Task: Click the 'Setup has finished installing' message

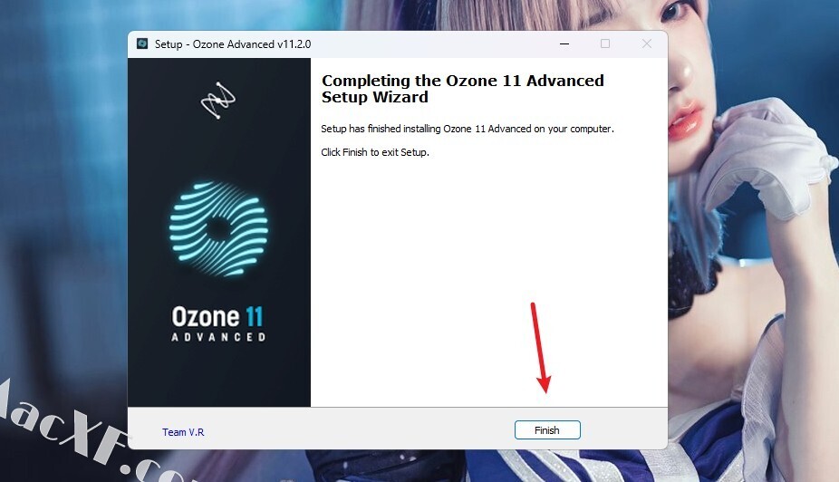Action: (468, 129)
